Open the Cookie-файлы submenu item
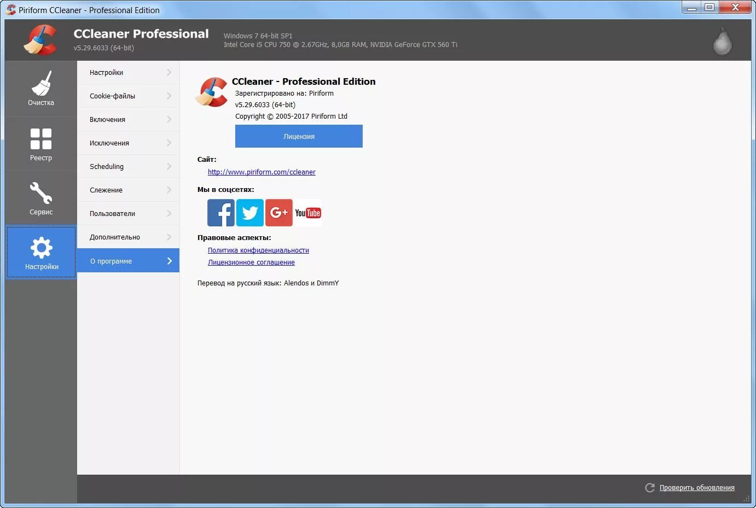This screenshot has width=756, height=508. 128,96
